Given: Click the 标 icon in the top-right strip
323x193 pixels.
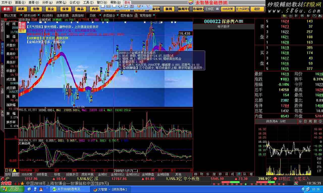Looking at the screenshot, I should pyautogui.click(x=284, y=16).
